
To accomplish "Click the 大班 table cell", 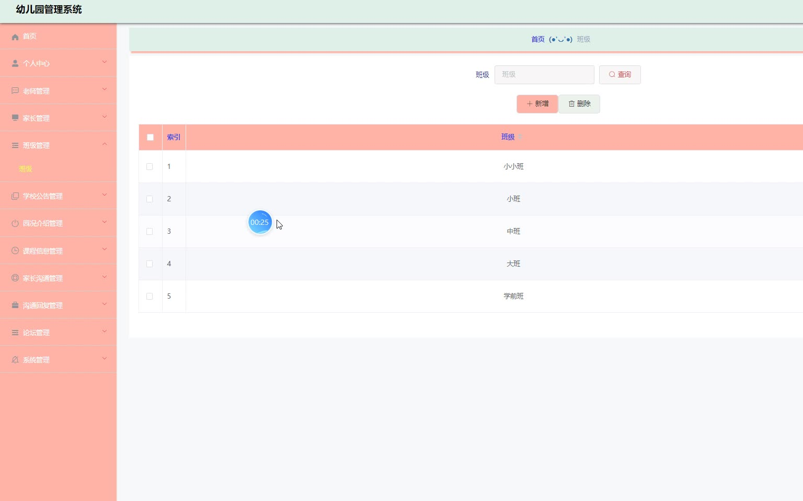I will click(513, 264).
